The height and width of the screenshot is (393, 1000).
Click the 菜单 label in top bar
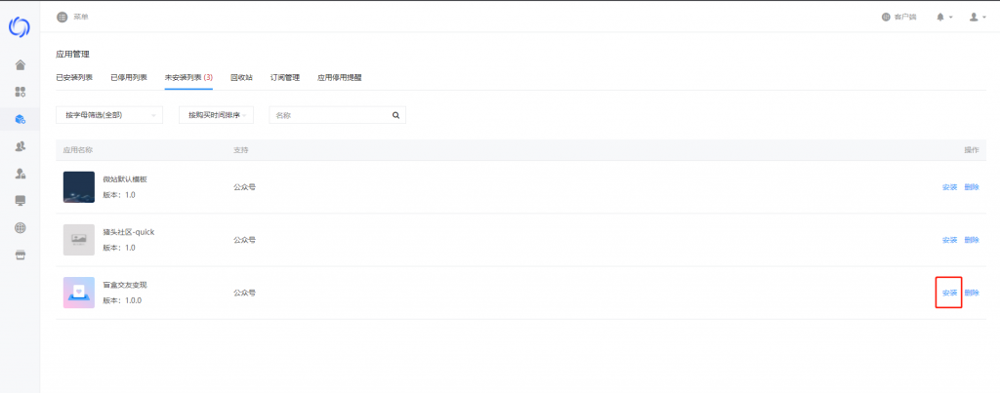[x=81, y=18]
